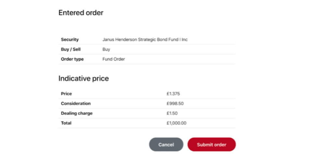
Task: Click the Dealing charge label
Action: point(77,113)
